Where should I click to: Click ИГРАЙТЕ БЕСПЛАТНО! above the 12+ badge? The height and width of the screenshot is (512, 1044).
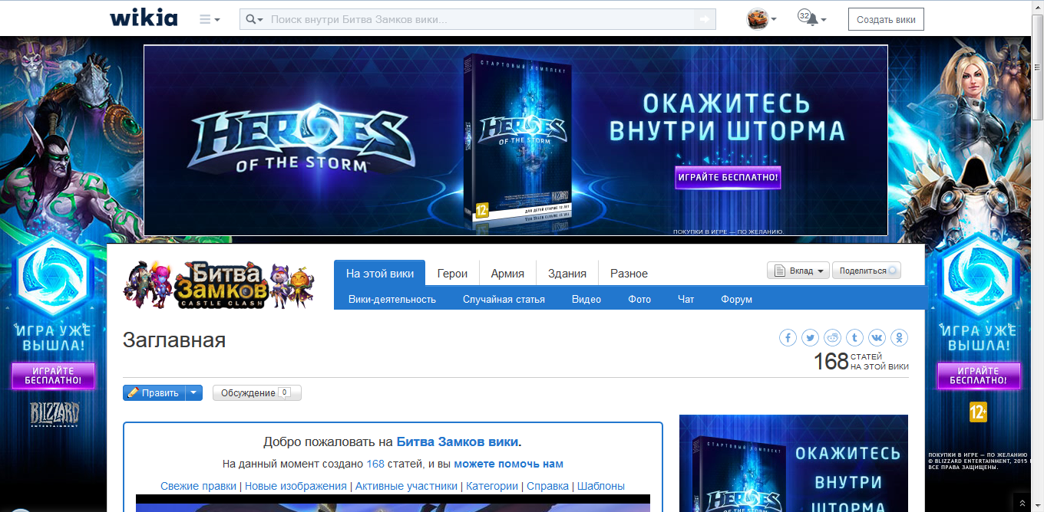click(x=979, y=376)
